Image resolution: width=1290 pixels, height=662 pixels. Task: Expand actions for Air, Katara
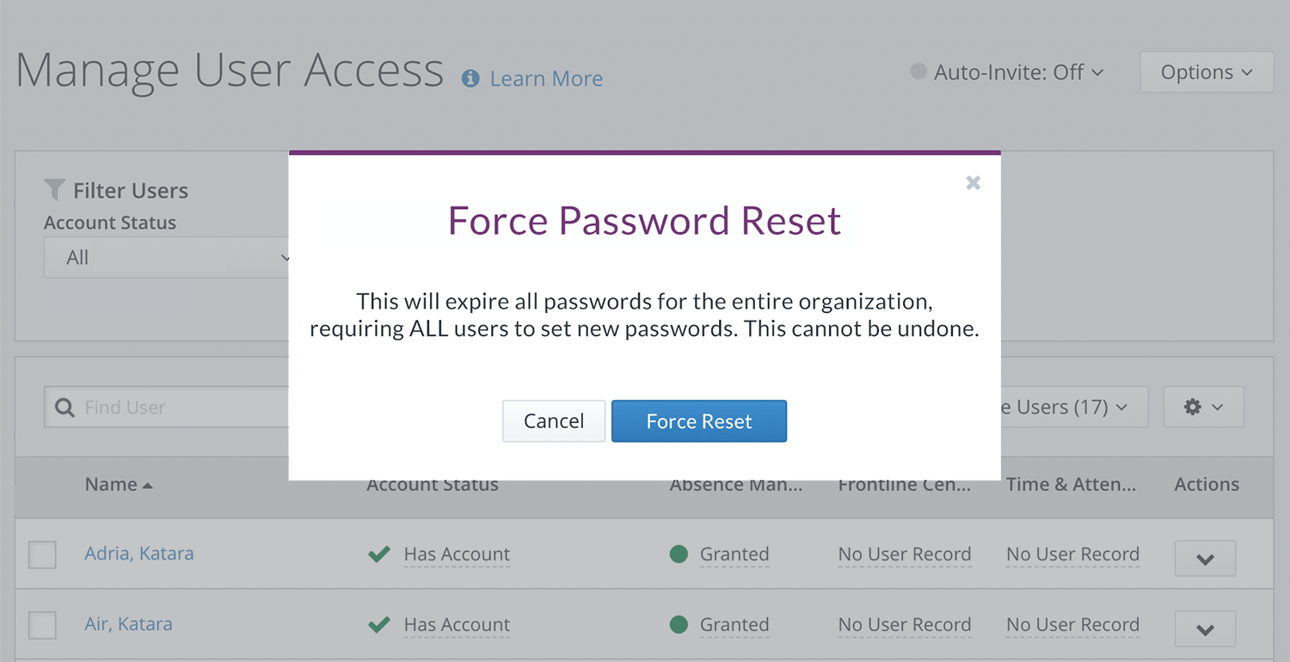point(1205,629)
